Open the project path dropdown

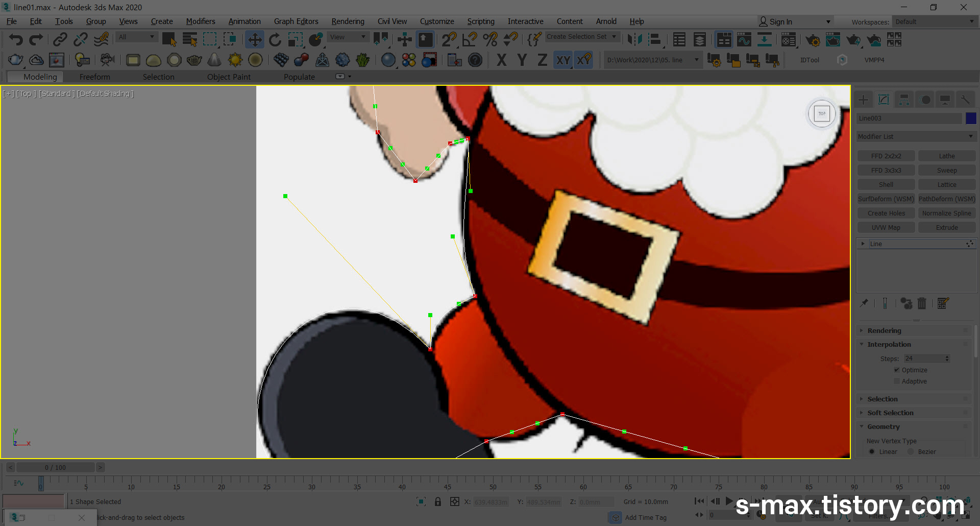(652, 60)
